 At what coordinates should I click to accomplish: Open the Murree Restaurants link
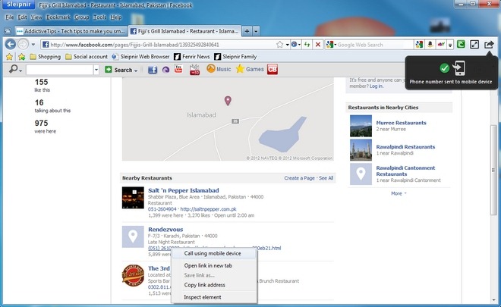[401, 123]
